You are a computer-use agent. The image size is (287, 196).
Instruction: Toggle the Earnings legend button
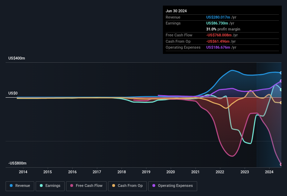click(x=50, y=186)
